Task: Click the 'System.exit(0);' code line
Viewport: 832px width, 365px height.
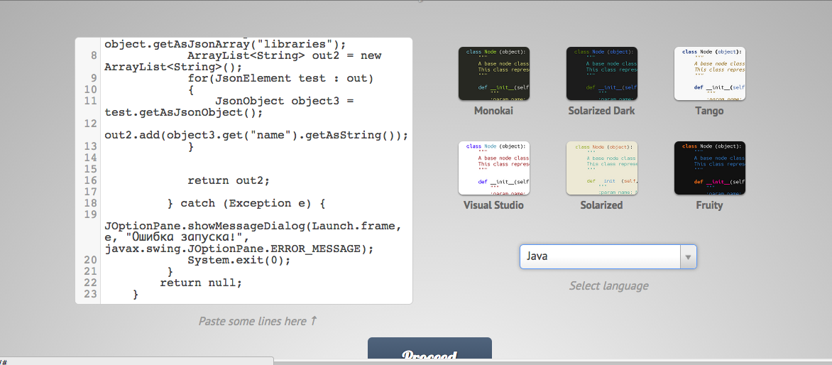Action: [x=239, y=261]
